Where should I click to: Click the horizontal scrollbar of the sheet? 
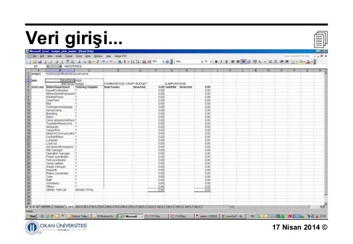tap(277, 206)
